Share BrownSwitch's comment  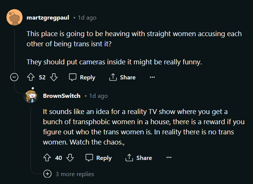pos(139,158)
